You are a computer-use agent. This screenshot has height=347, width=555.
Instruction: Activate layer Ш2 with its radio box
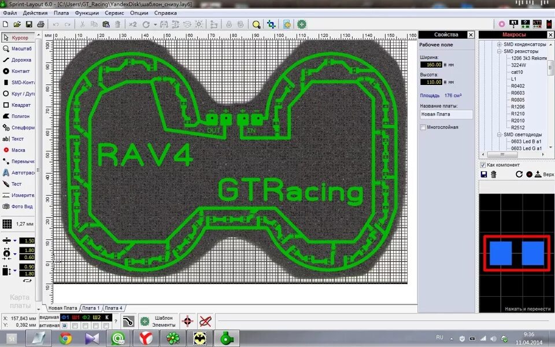[x=96, y=326]
